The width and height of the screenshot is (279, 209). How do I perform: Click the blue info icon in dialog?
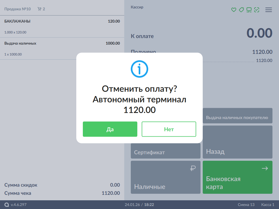(x=139, y=69)
